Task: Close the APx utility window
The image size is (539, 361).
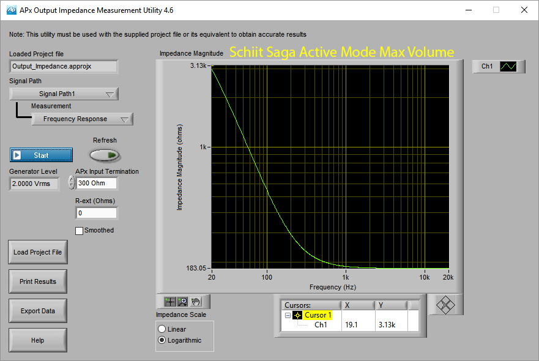Action: [524, 10]
